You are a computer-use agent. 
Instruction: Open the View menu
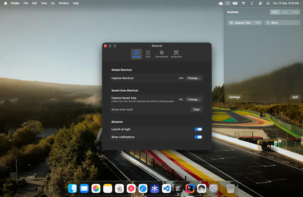pyautogui.click(x=44, y=3)
